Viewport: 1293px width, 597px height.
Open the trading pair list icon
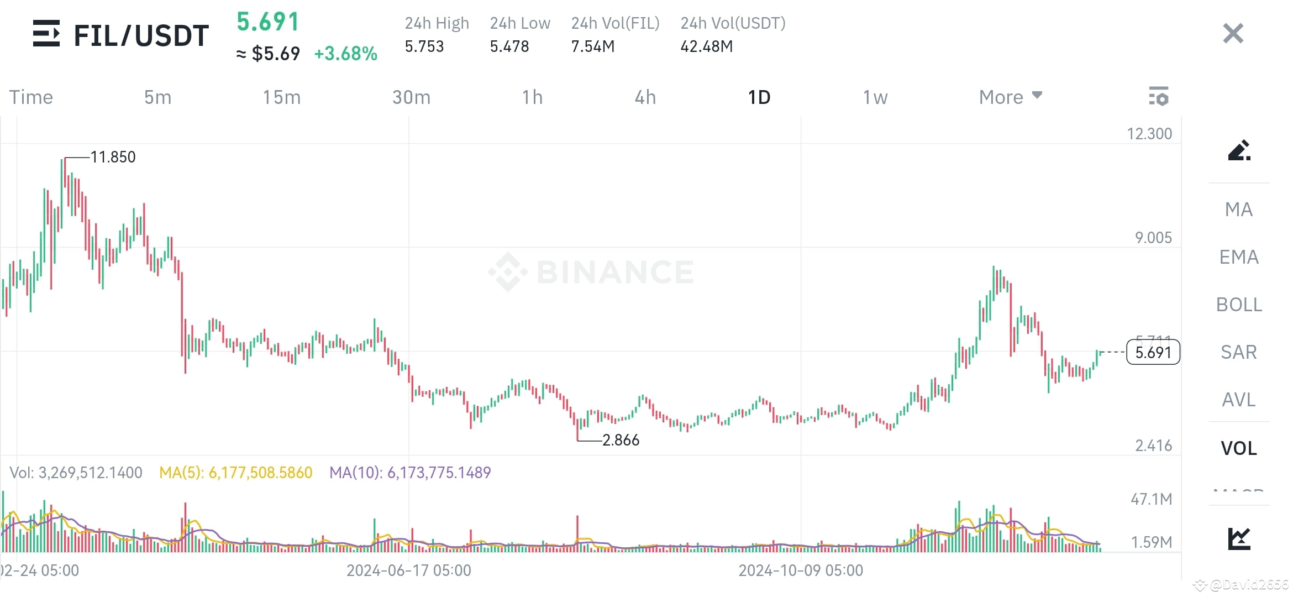46,34
